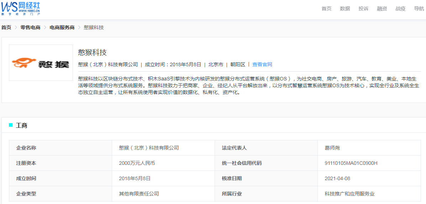The width and height of the screenshot is (426, 204).
Task: Click the company description paragraph
Action: coord(248,85)
